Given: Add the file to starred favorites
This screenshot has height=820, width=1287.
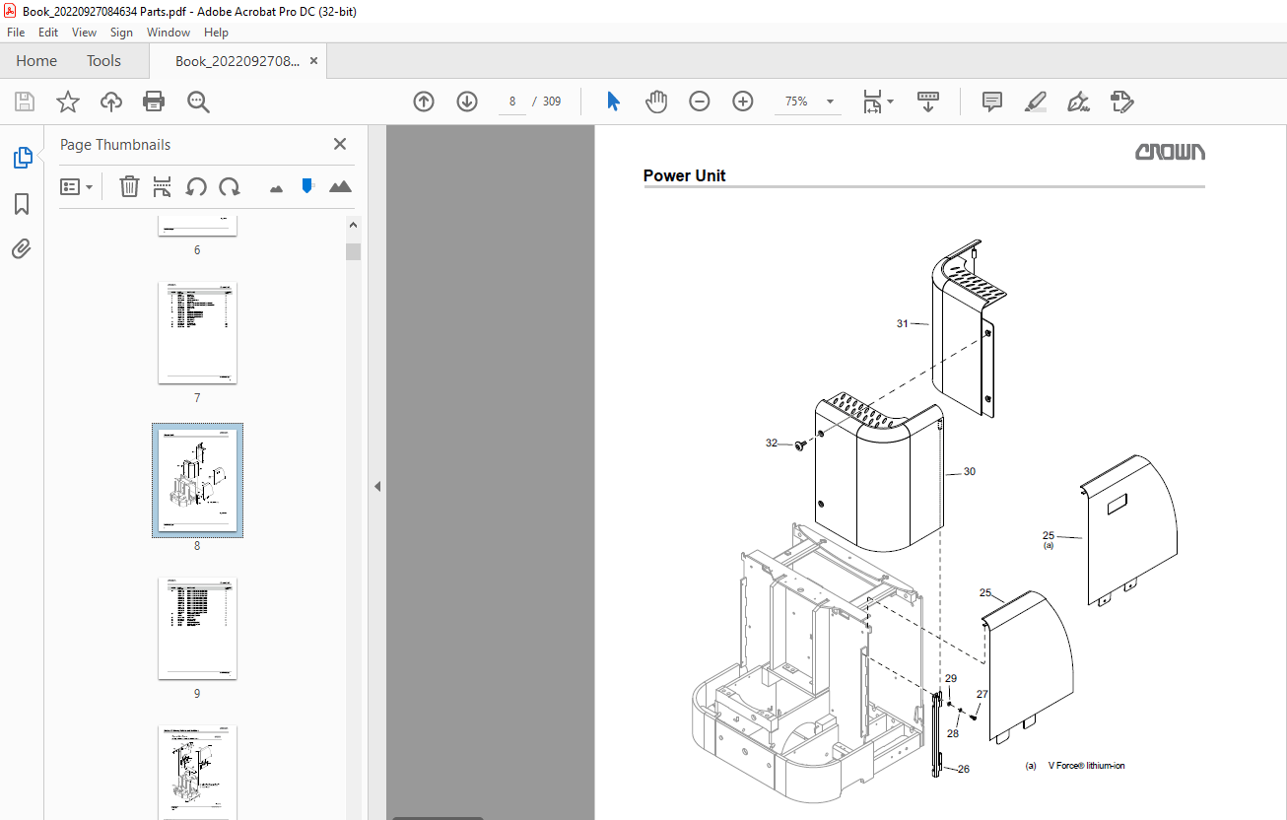Looking at the screenshot, I should [68, 102].
